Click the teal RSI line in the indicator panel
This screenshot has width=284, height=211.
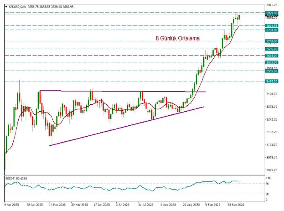pyautogui.click(x=89, y=188)
